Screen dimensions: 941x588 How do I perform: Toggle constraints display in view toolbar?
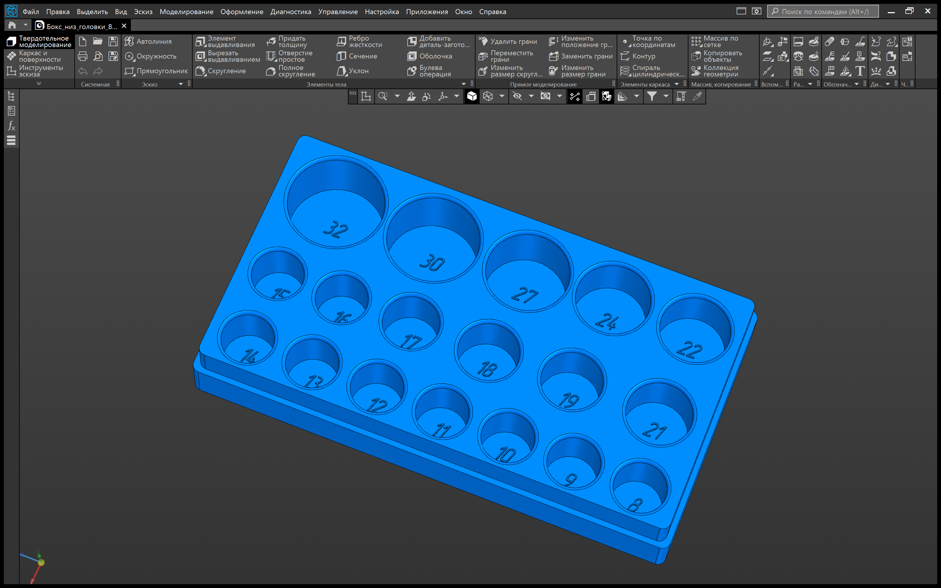point(575,96)
